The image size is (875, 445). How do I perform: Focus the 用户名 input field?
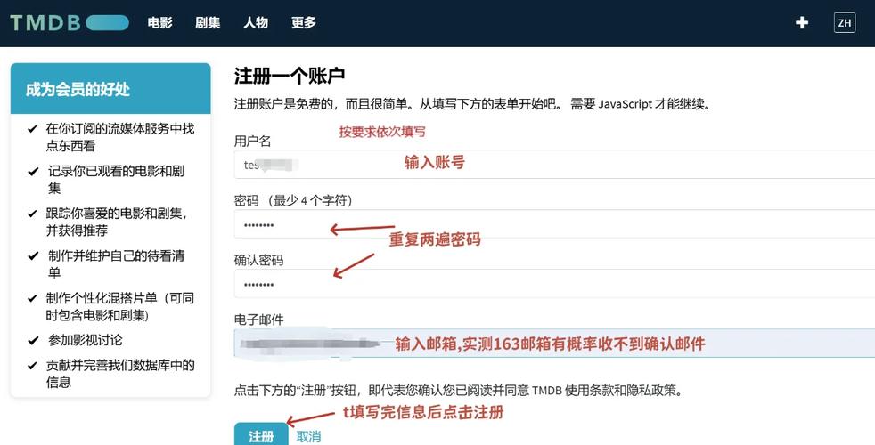click(554, 165)
